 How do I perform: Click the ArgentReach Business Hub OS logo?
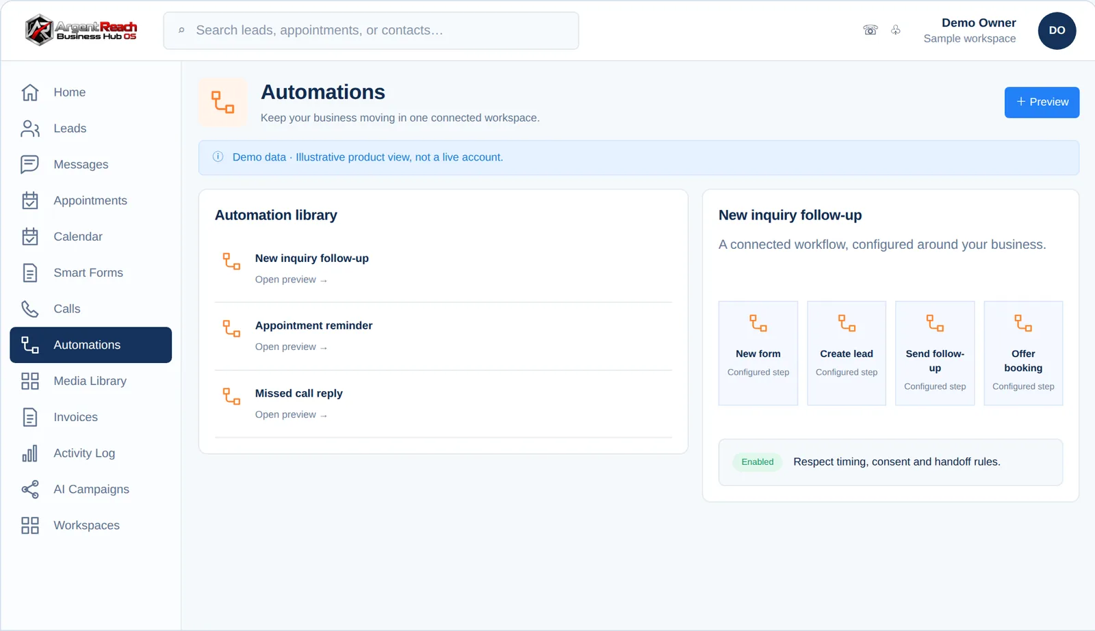[x=81, y=30]
